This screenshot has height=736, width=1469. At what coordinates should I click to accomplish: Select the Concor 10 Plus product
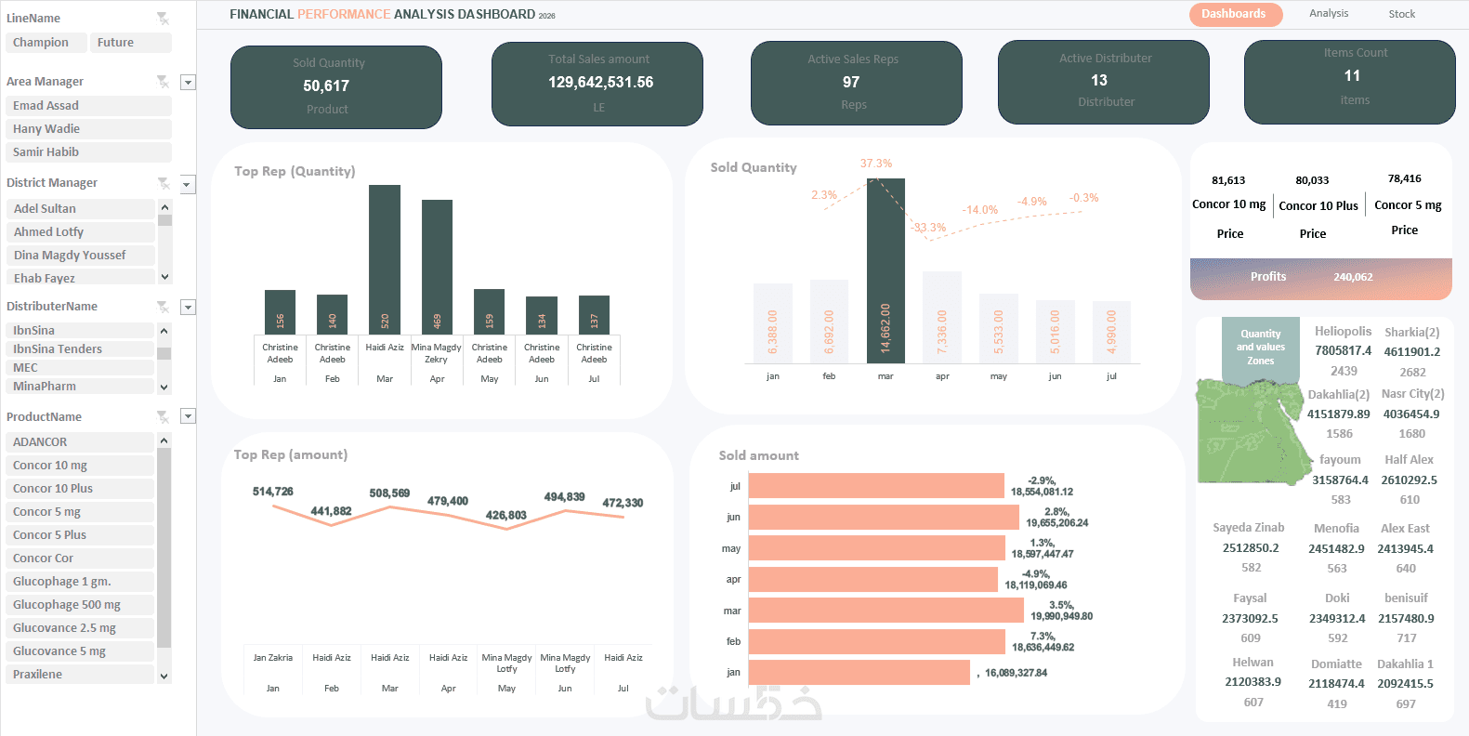(80, 489)
